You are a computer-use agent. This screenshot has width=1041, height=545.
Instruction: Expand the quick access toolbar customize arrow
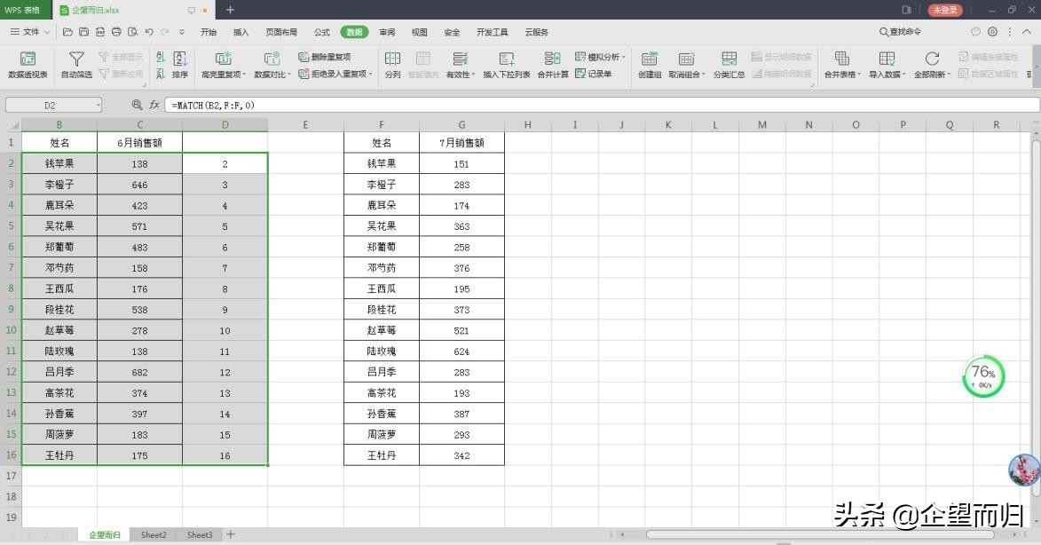pyautogui.click(x=182, y=32)
